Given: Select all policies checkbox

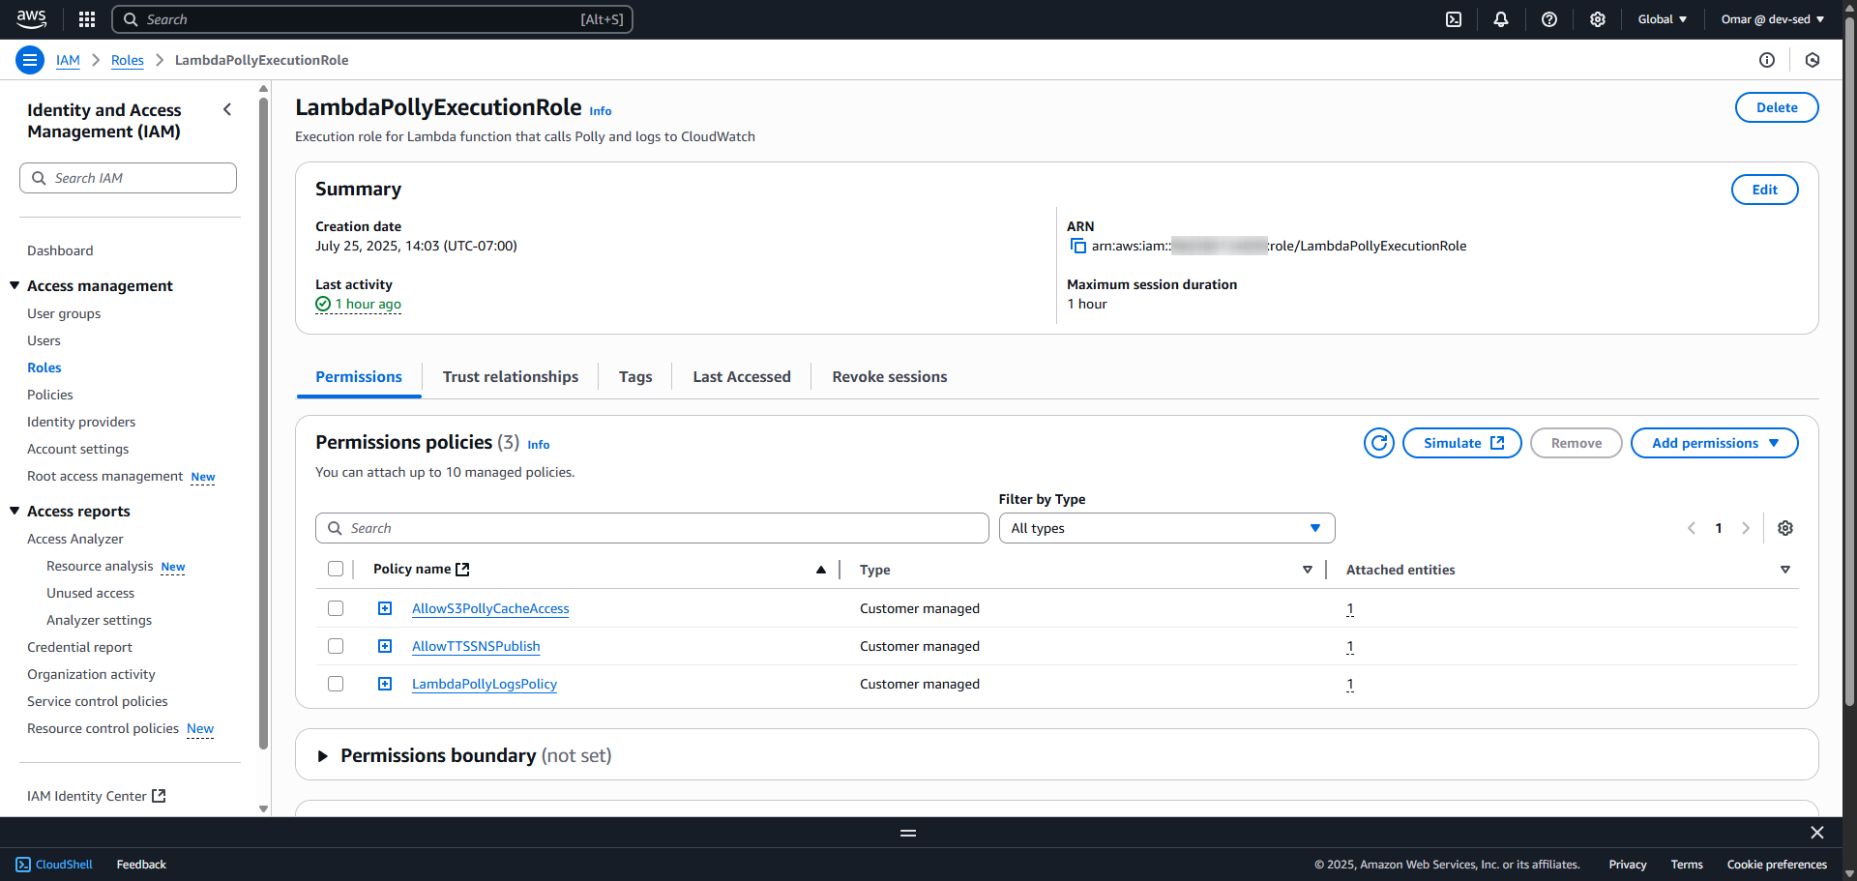Looking at the screenshot, I should point(336,569).
